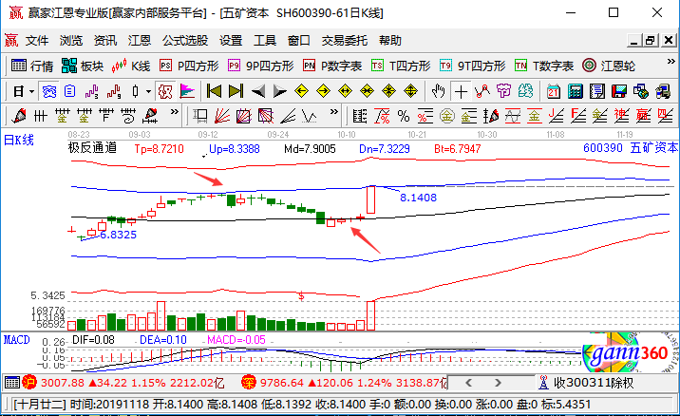680x416 pixels.
Task: Open the 资讯 menu
Action: click(x=105, y=41)
